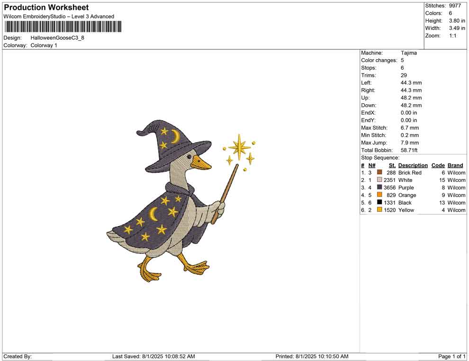Click the 'Purple' description text
This screenshot has height=361, width=469.
point(406,188)
